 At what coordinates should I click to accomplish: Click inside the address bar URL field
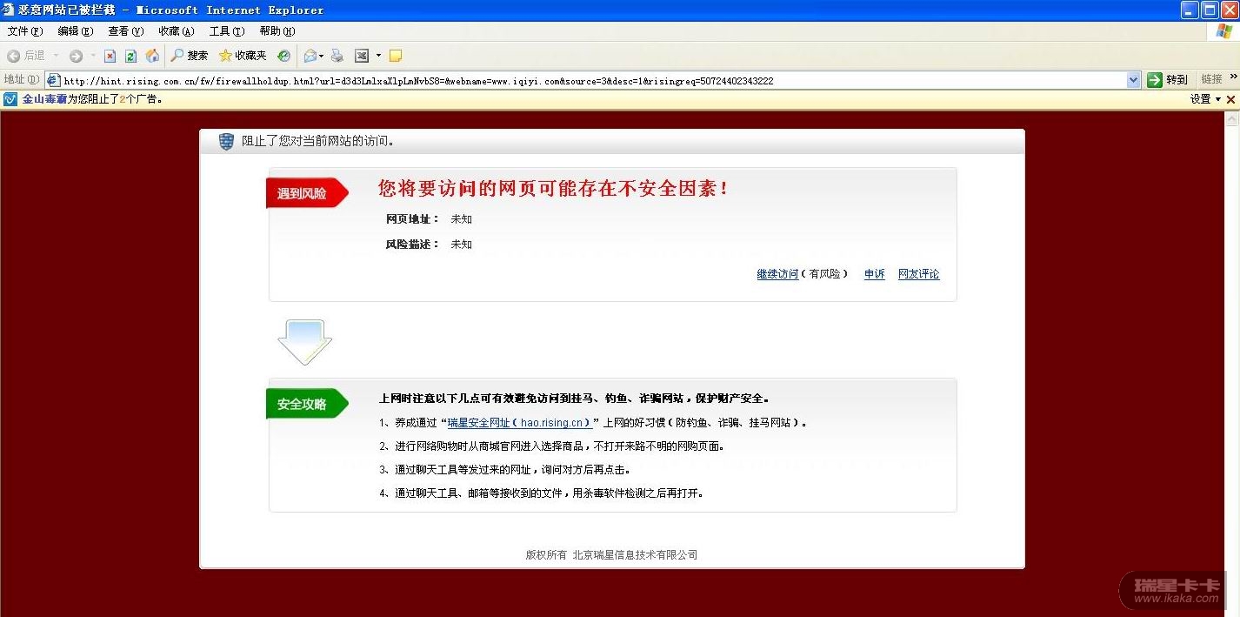click(x=591, y=80)
